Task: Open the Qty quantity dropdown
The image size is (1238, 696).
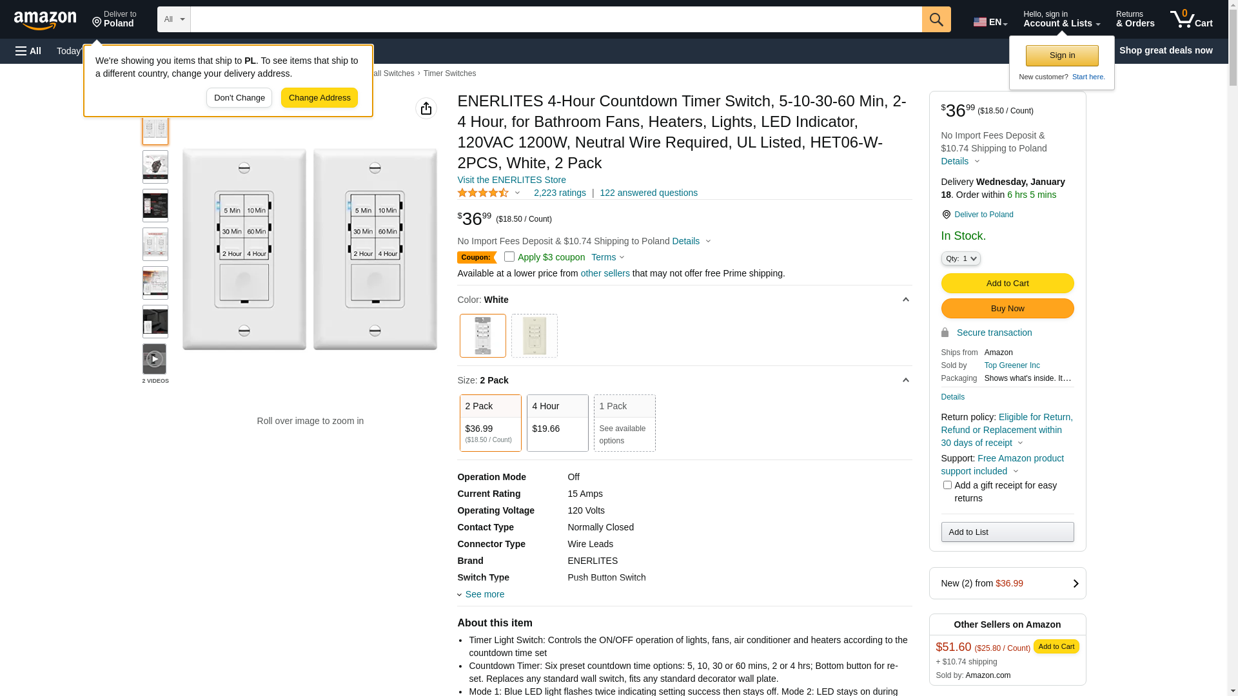Action: 960,258
